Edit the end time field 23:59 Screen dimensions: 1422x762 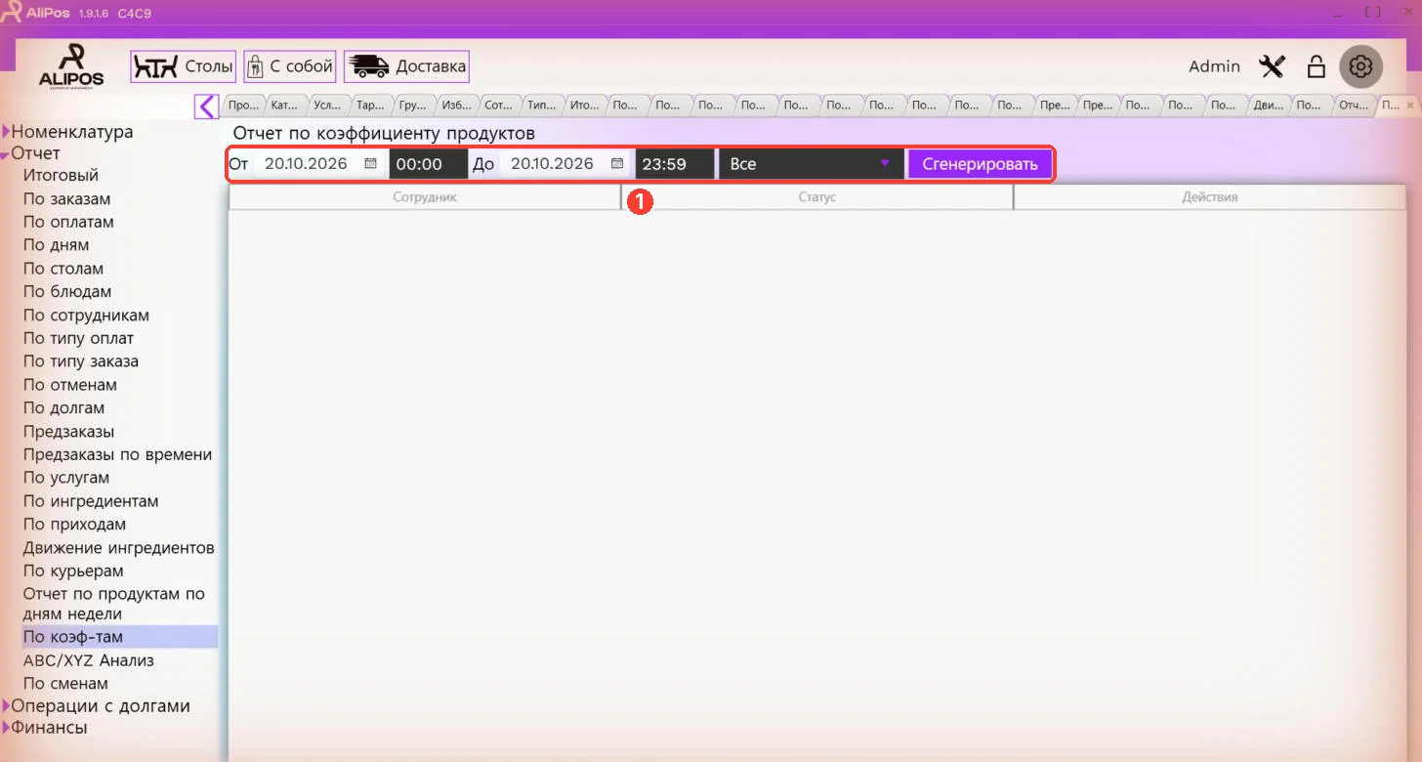point(674,164)
